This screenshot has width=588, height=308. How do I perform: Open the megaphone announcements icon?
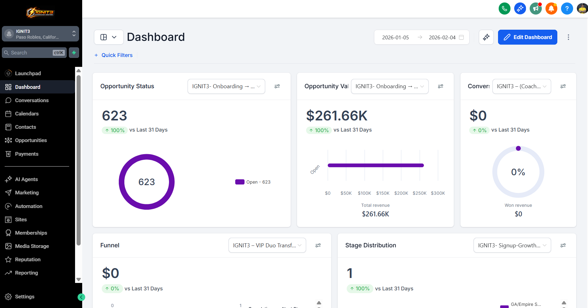click(536, 8)
